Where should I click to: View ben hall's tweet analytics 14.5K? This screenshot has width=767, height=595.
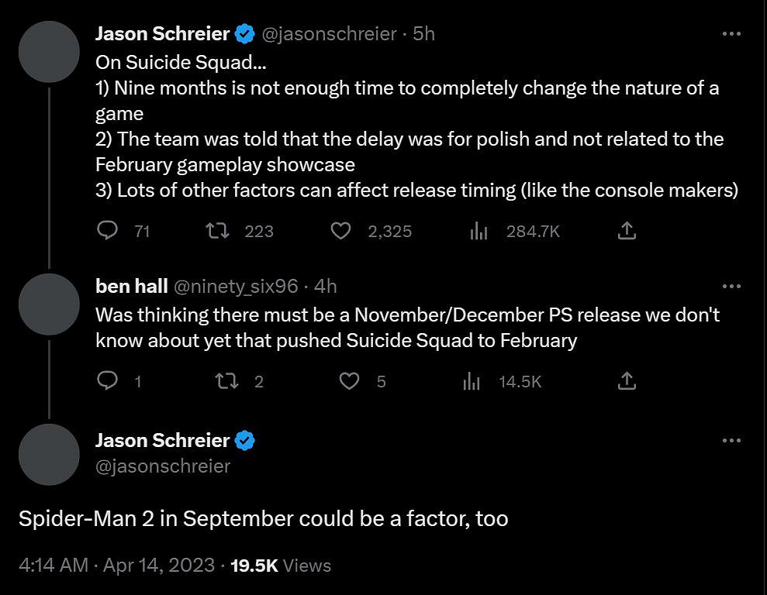[472, 380]
